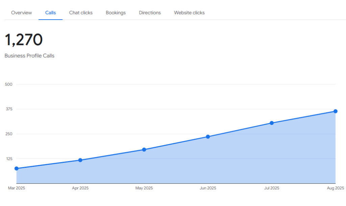Click the Jul 2025 data point

[x=272, y=123]
